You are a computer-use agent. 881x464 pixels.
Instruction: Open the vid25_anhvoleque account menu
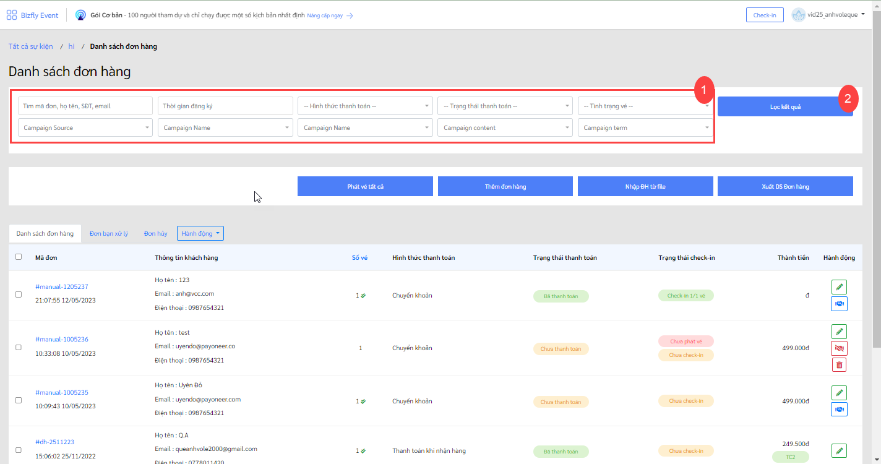click(828, 15)
